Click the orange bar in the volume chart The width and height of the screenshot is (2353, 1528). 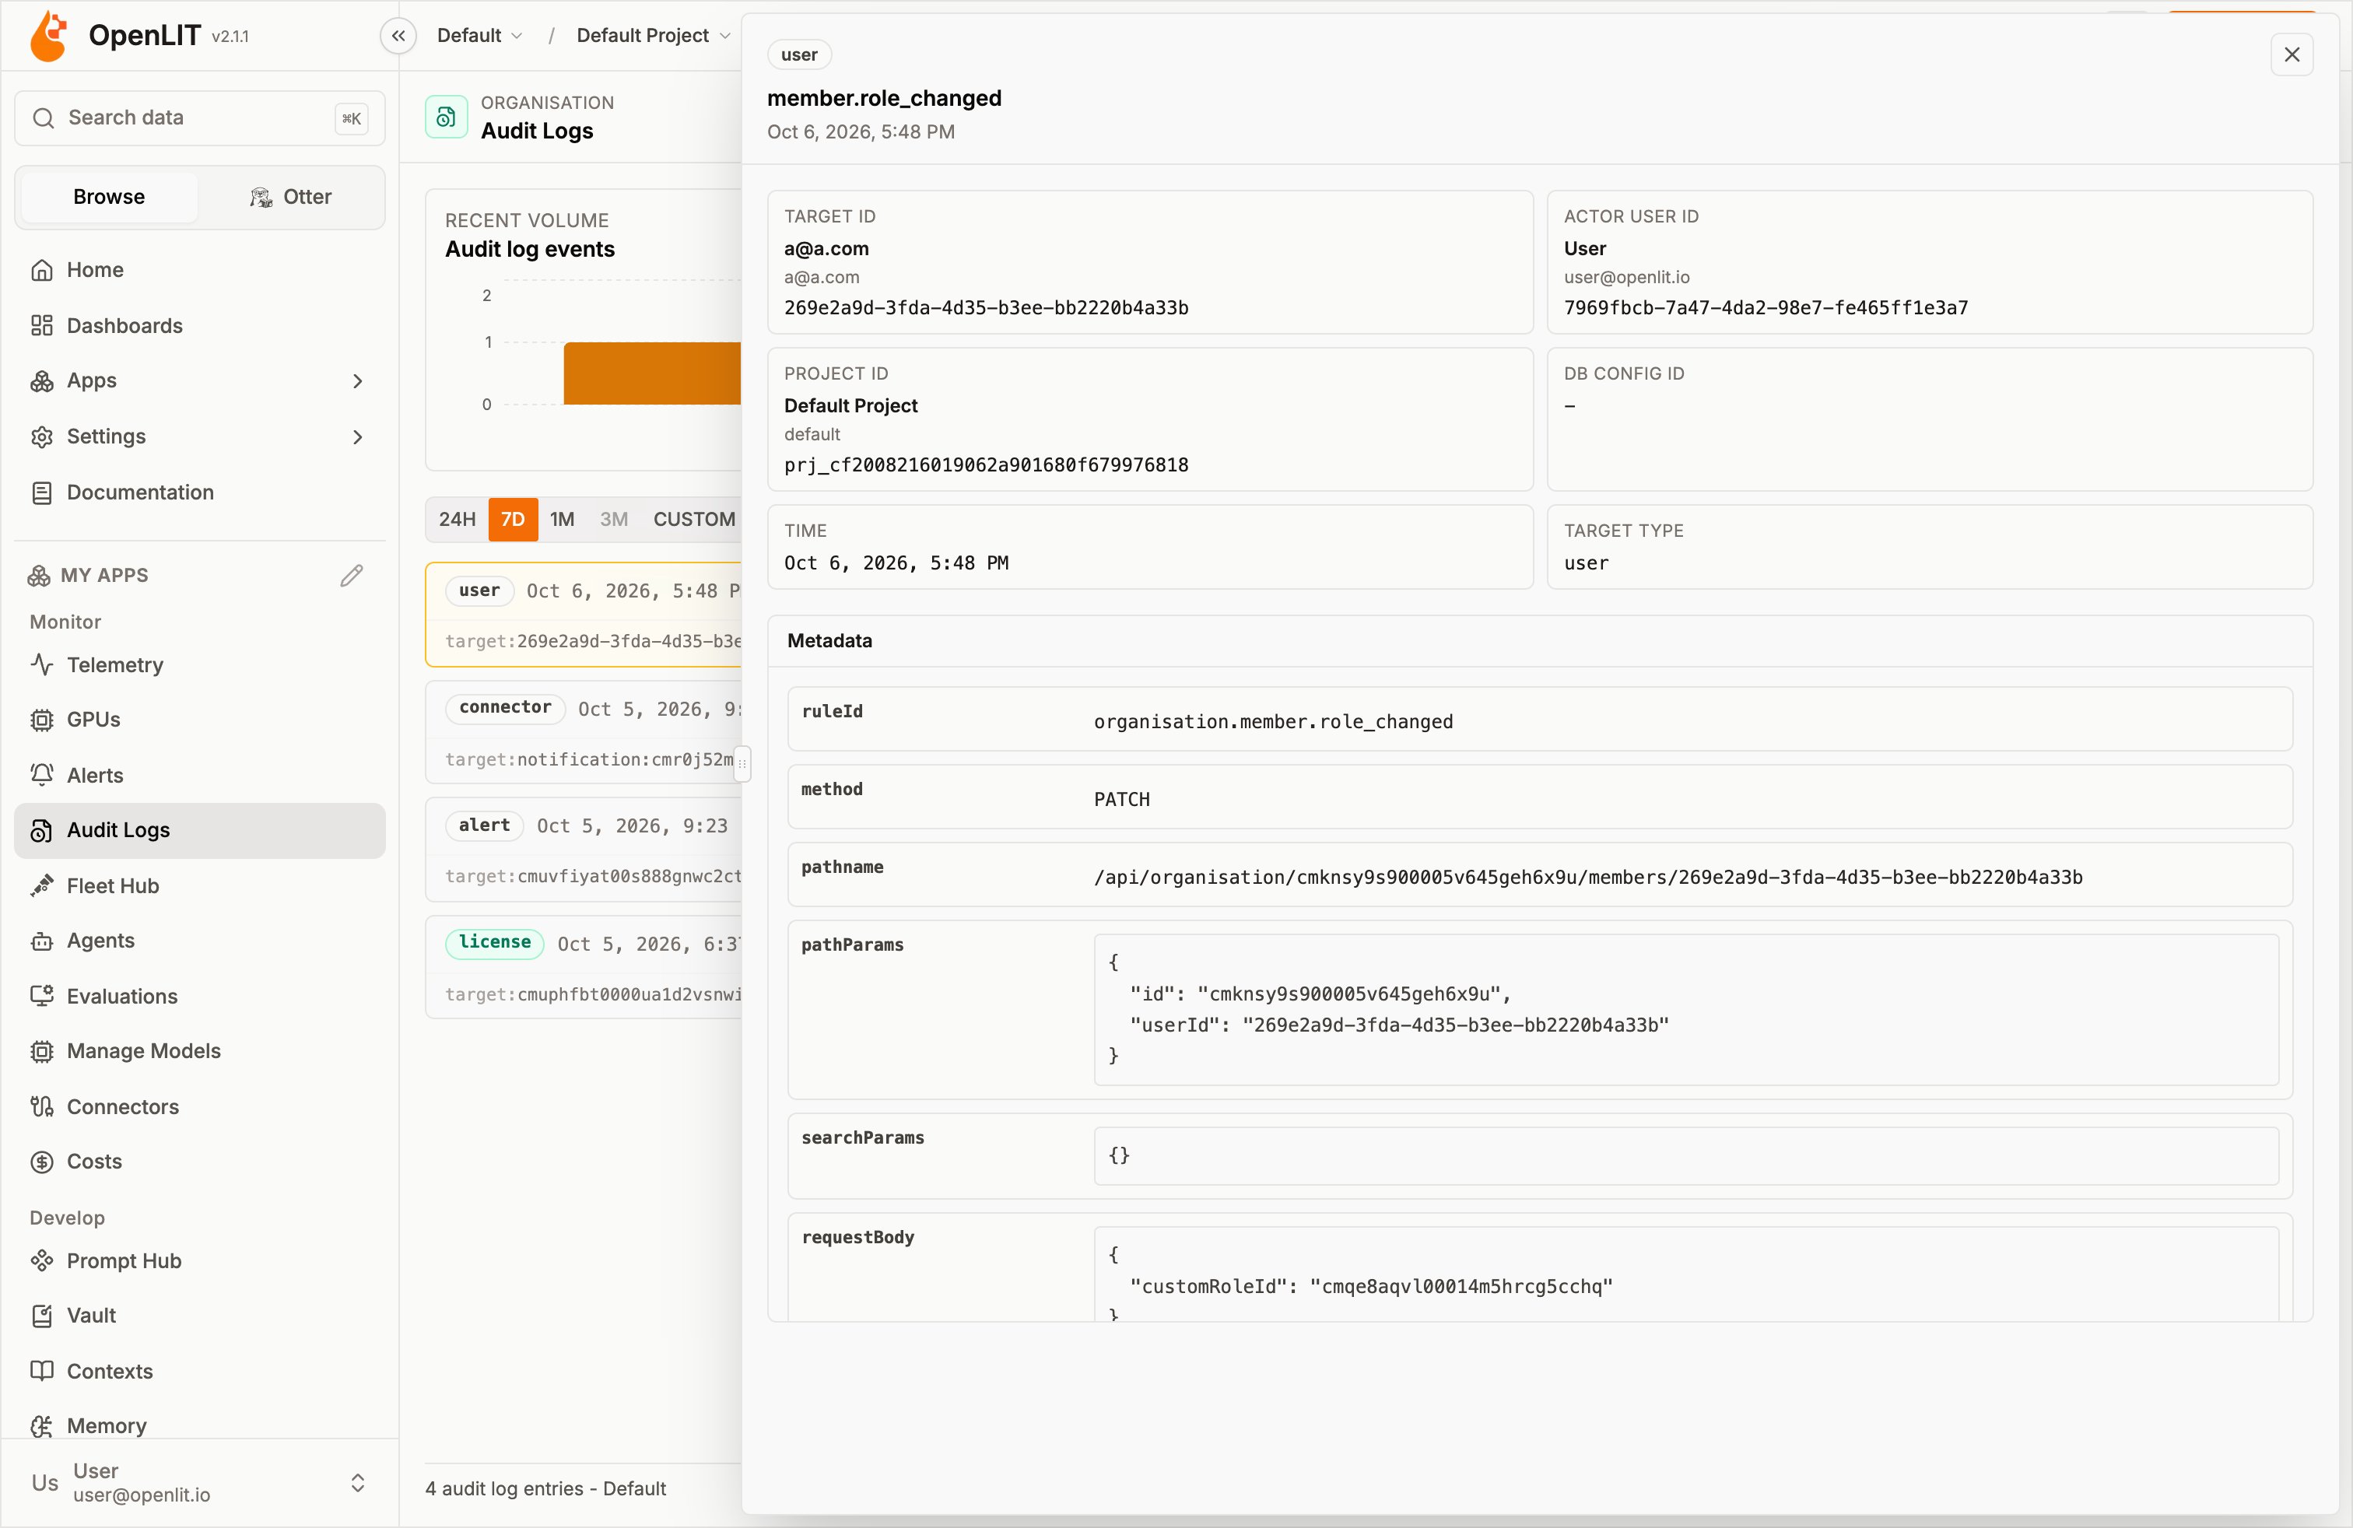(x=651, y=373)
